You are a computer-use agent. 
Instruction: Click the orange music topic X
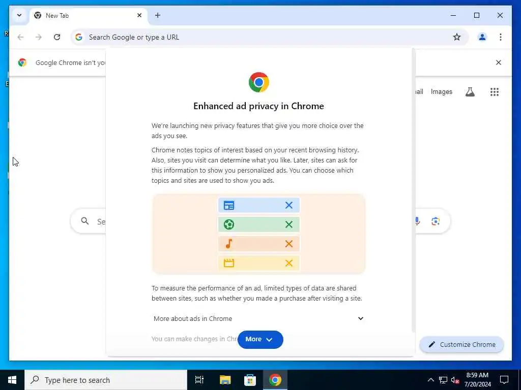pyautogui.click(x=289, y=244)
